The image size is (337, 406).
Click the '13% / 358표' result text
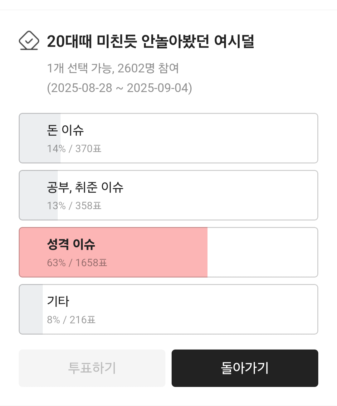pyautogui.click(x=74, y=206)
